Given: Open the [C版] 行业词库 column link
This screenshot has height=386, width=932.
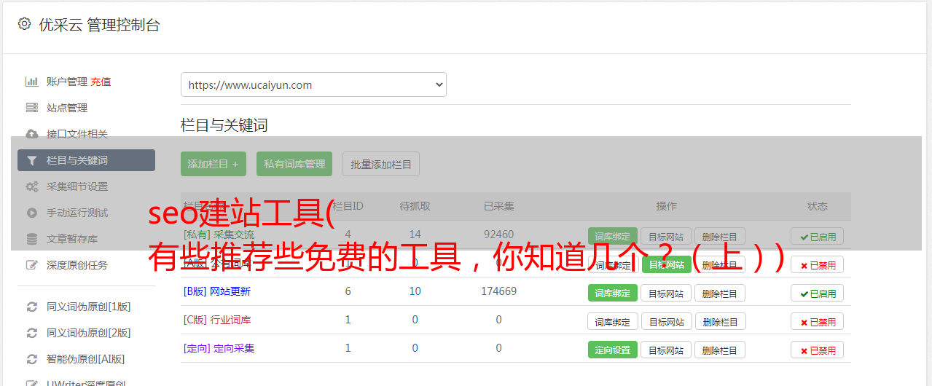Looking at the screenshot, I should (x=217, y=320).
